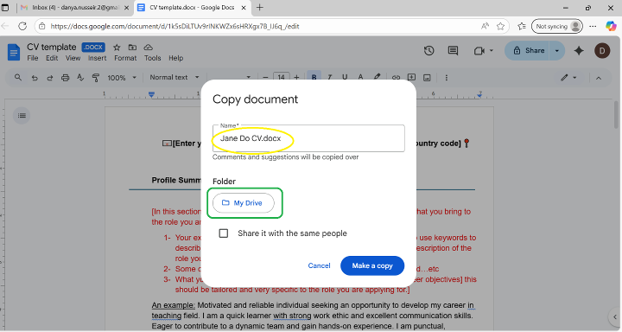Viewport: 622px width, 332px height.
Task: Click the highlight color pen icon
Action: click(377, 78)
